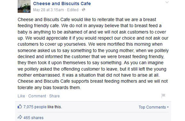This screenshot has height=121, width=185.
Task: Open the post options chevron menu
Action: pos(167,2)
